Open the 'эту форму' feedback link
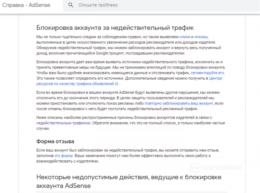Image resolution: width=260 pixels, height=193 pixels. pyautogui.click(x=63, y=155)
